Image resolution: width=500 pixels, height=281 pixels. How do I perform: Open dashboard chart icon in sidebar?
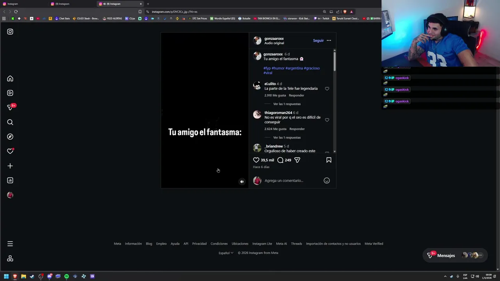coord(10,180)
